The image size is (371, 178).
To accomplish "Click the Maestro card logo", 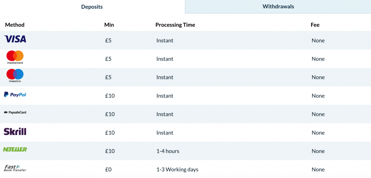I will pyautogui.click(x=15, y=76).
